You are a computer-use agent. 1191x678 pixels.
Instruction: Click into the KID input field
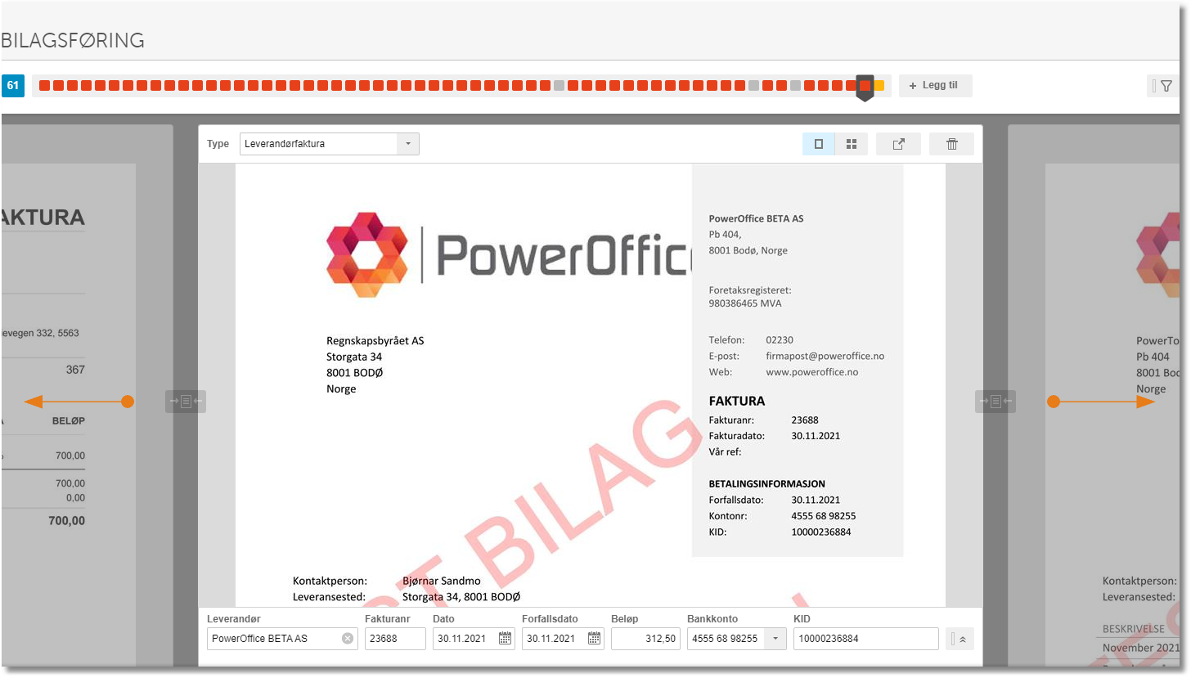pos(865,639)
